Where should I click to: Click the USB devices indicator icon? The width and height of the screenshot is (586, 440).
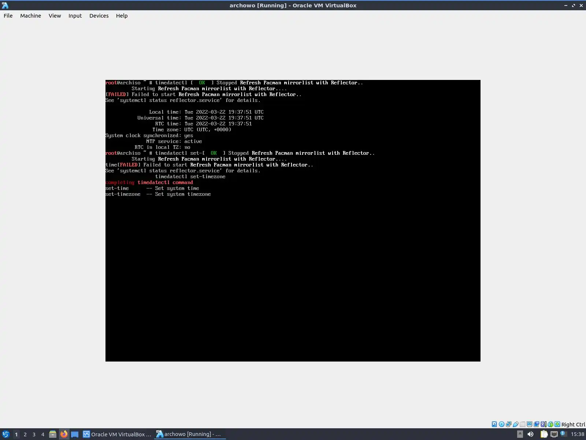point(515,424)
